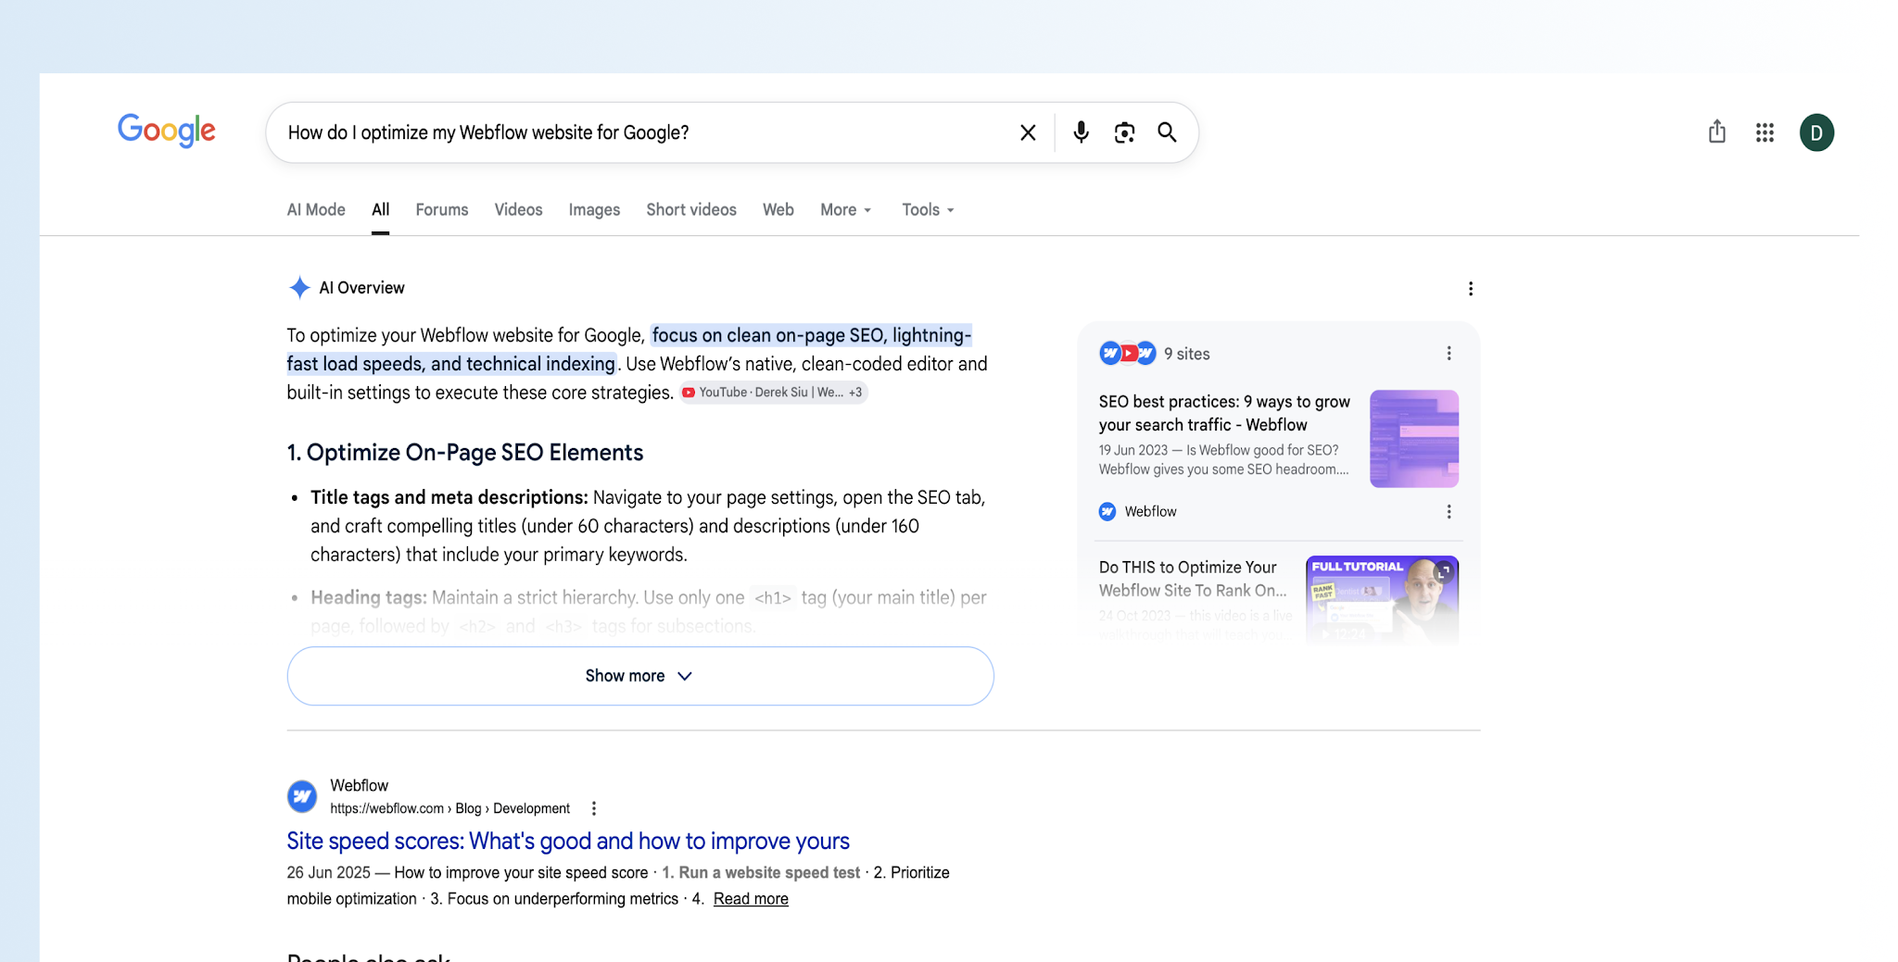This screenshot has width=1898, height=962.
Task: Open the Short videos tab
Action: pos(691,210)
